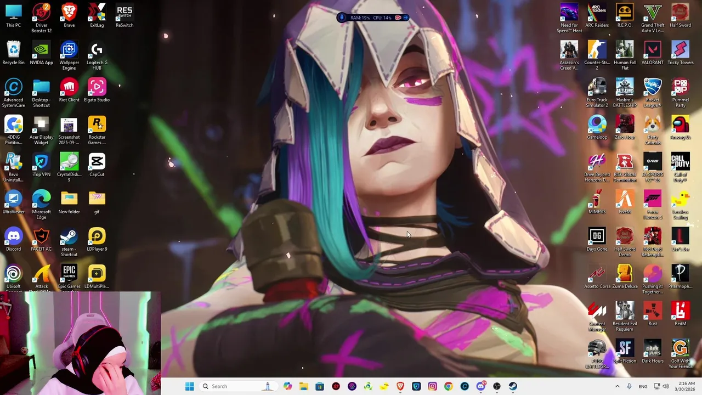Screen dimensions: 702x395
Task: Open the New folder on the desktop
Action: pos(69,202)
